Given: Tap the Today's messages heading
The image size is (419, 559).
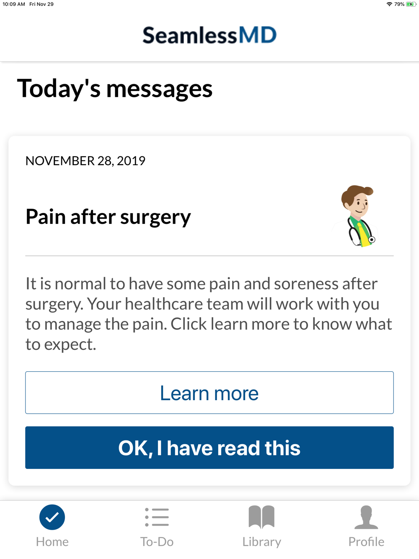Looking at the screenshot, I should pos(115,89).
